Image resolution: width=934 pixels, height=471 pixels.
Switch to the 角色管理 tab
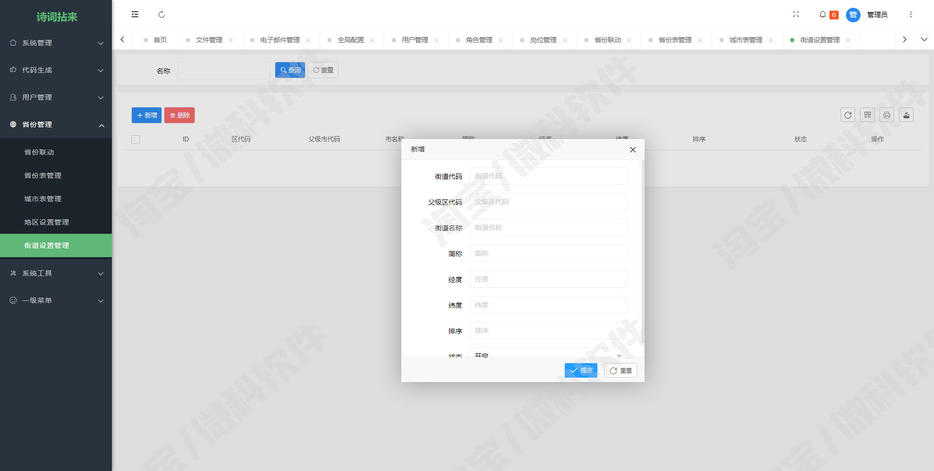tap(479, 40)
